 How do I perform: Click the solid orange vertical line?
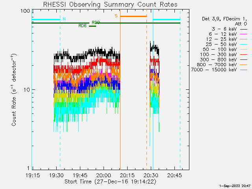(x=120, y=89)
